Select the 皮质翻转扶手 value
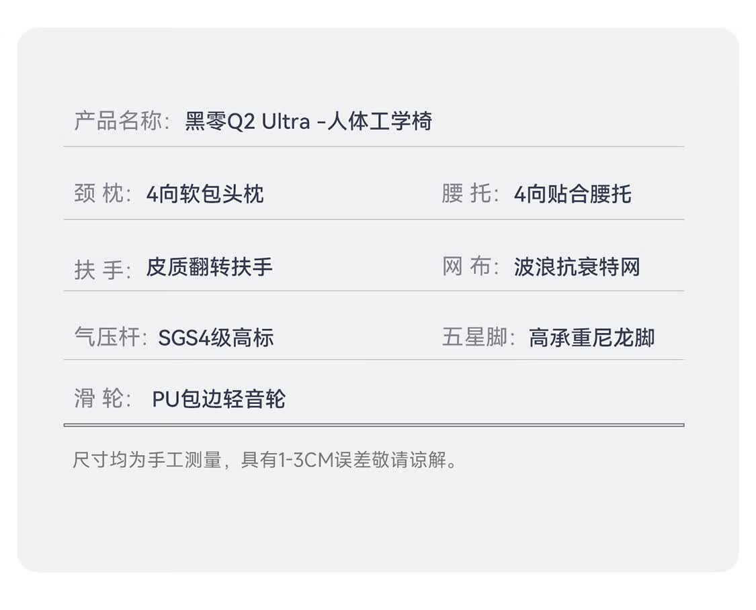This screenshot has width=756, height=610. pyautogui.click(x=209, y=267)
